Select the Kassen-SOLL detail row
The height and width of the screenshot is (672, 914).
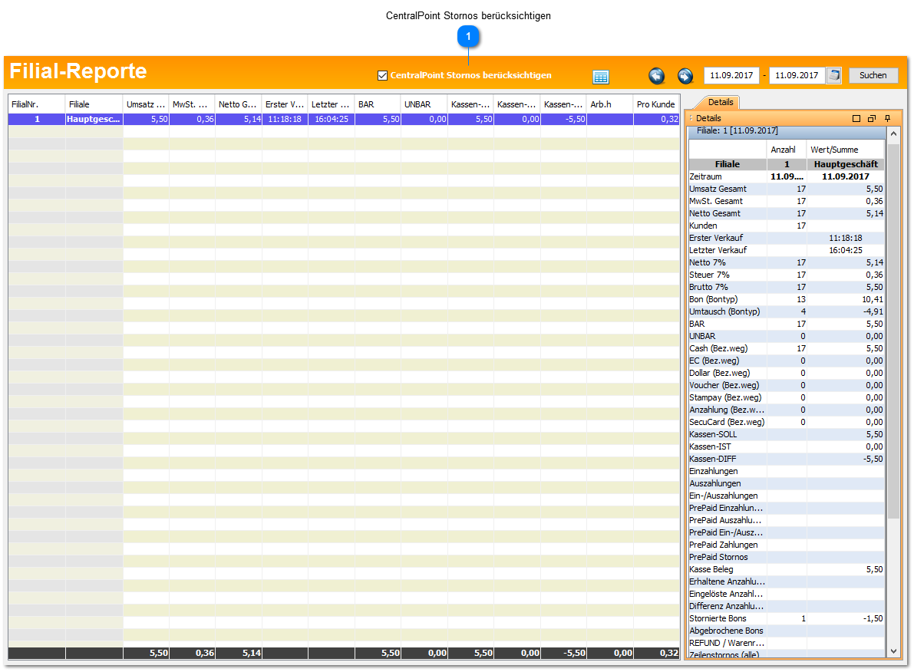click(x=787, y=434)
